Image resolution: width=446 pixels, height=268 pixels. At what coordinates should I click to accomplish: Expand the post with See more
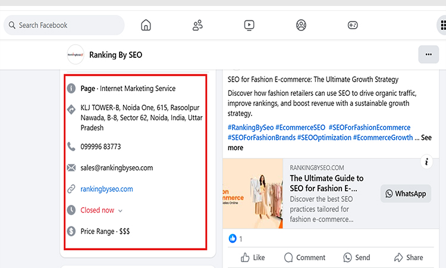pyautogui.click(x=426, y=138)
